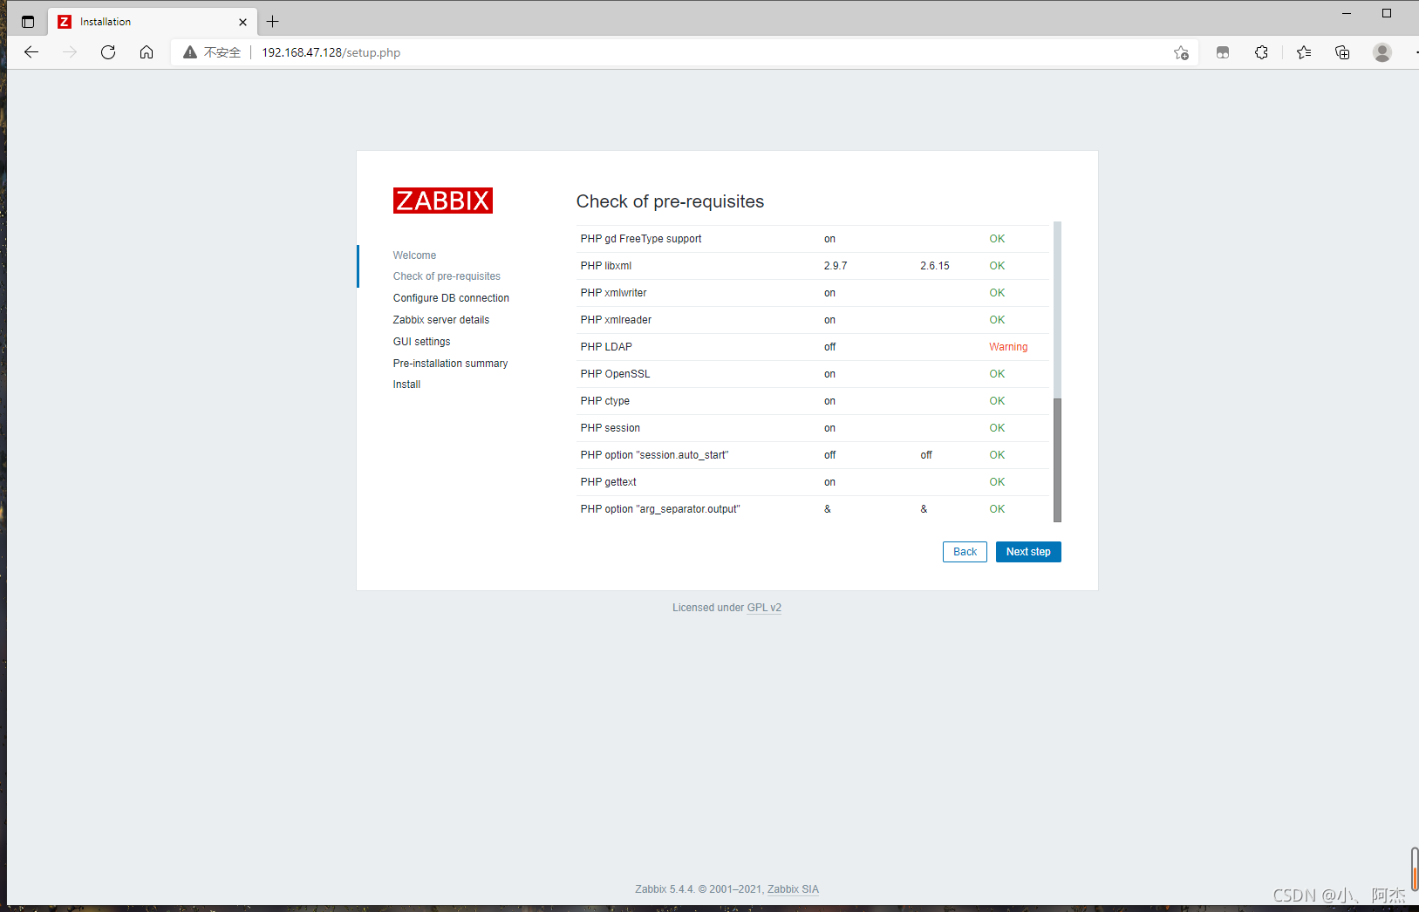Click the PHP OpenSSL row label
Screen dimensions: 1419x912
[x=615, y=374]
